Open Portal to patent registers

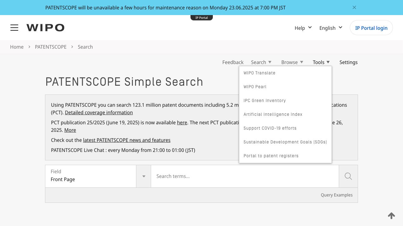pyautogui.click(x=271, y=156)
